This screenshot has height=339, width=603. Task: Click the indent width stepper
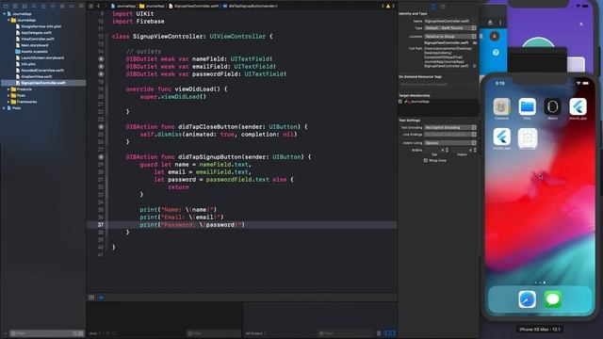click(475, 150)
